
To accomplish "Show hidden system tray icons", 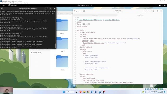I will click(141, 92).
